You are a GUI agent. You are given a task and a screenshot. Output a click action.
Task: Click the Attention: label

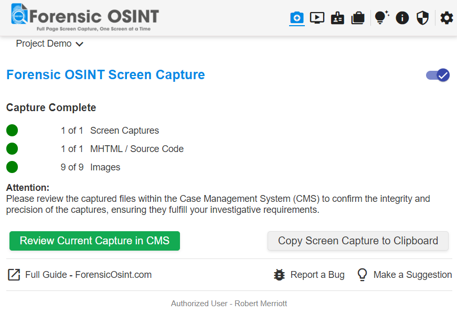[x=28, y=188]
